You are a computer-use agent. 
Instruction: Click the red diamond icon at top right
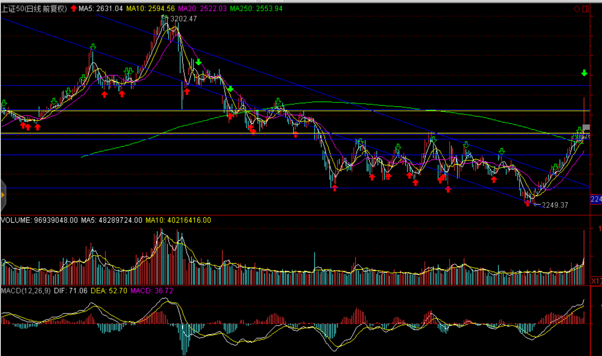click(x=577, y=9)
